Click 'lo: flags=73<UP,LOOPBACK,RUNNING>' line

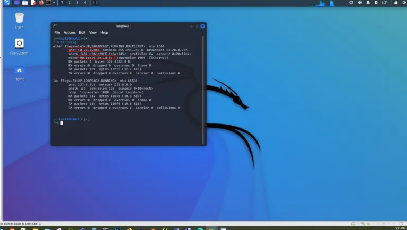pos(95,81)
